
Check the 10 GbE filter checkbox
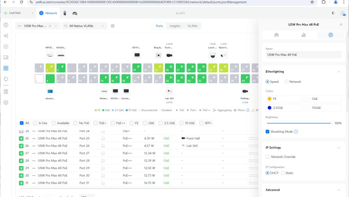[181, 123]
